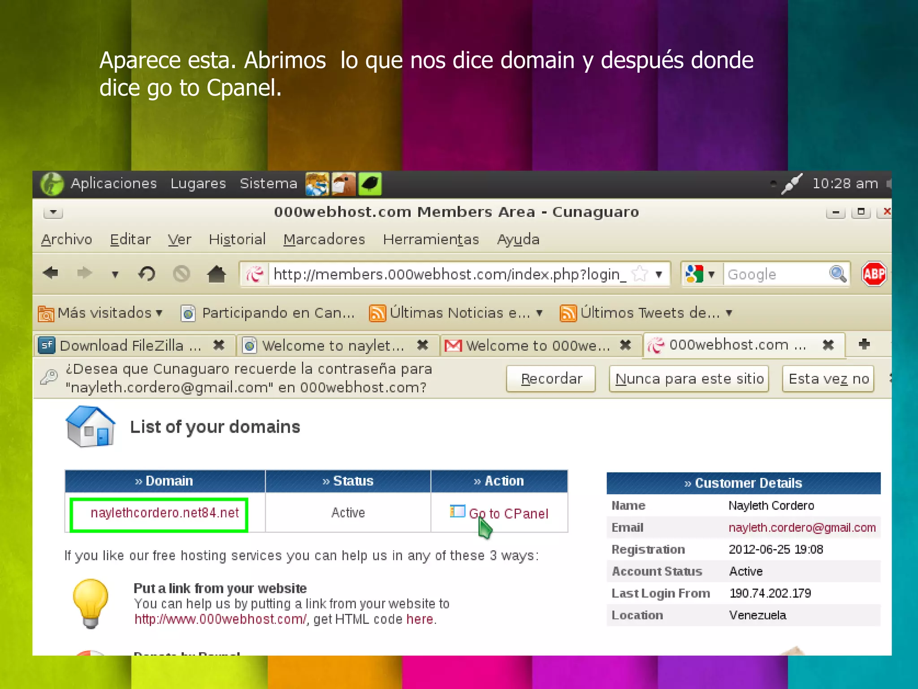The image size is (918, 689).
Task: Open the Marcadores menu
Action: click(x=324, y=240)
